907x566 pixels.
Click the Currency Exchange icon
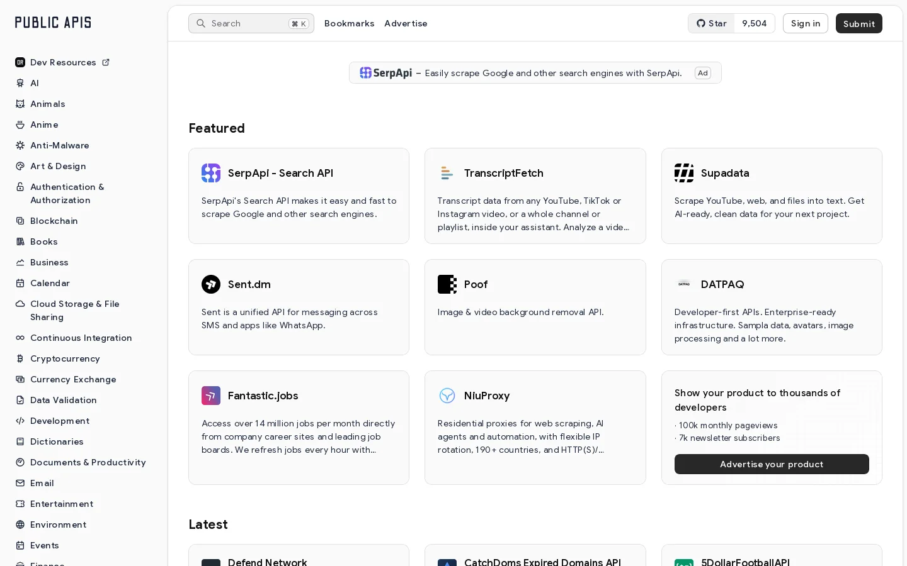pyautogui.click(x=20, y=379)
